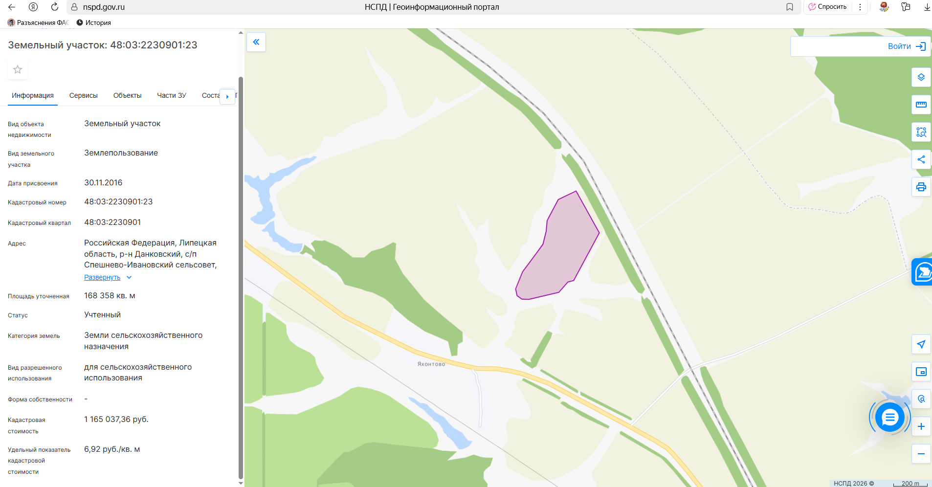Print the map with printer icon
The image size is (932, 487).
(x=921, y=187)
